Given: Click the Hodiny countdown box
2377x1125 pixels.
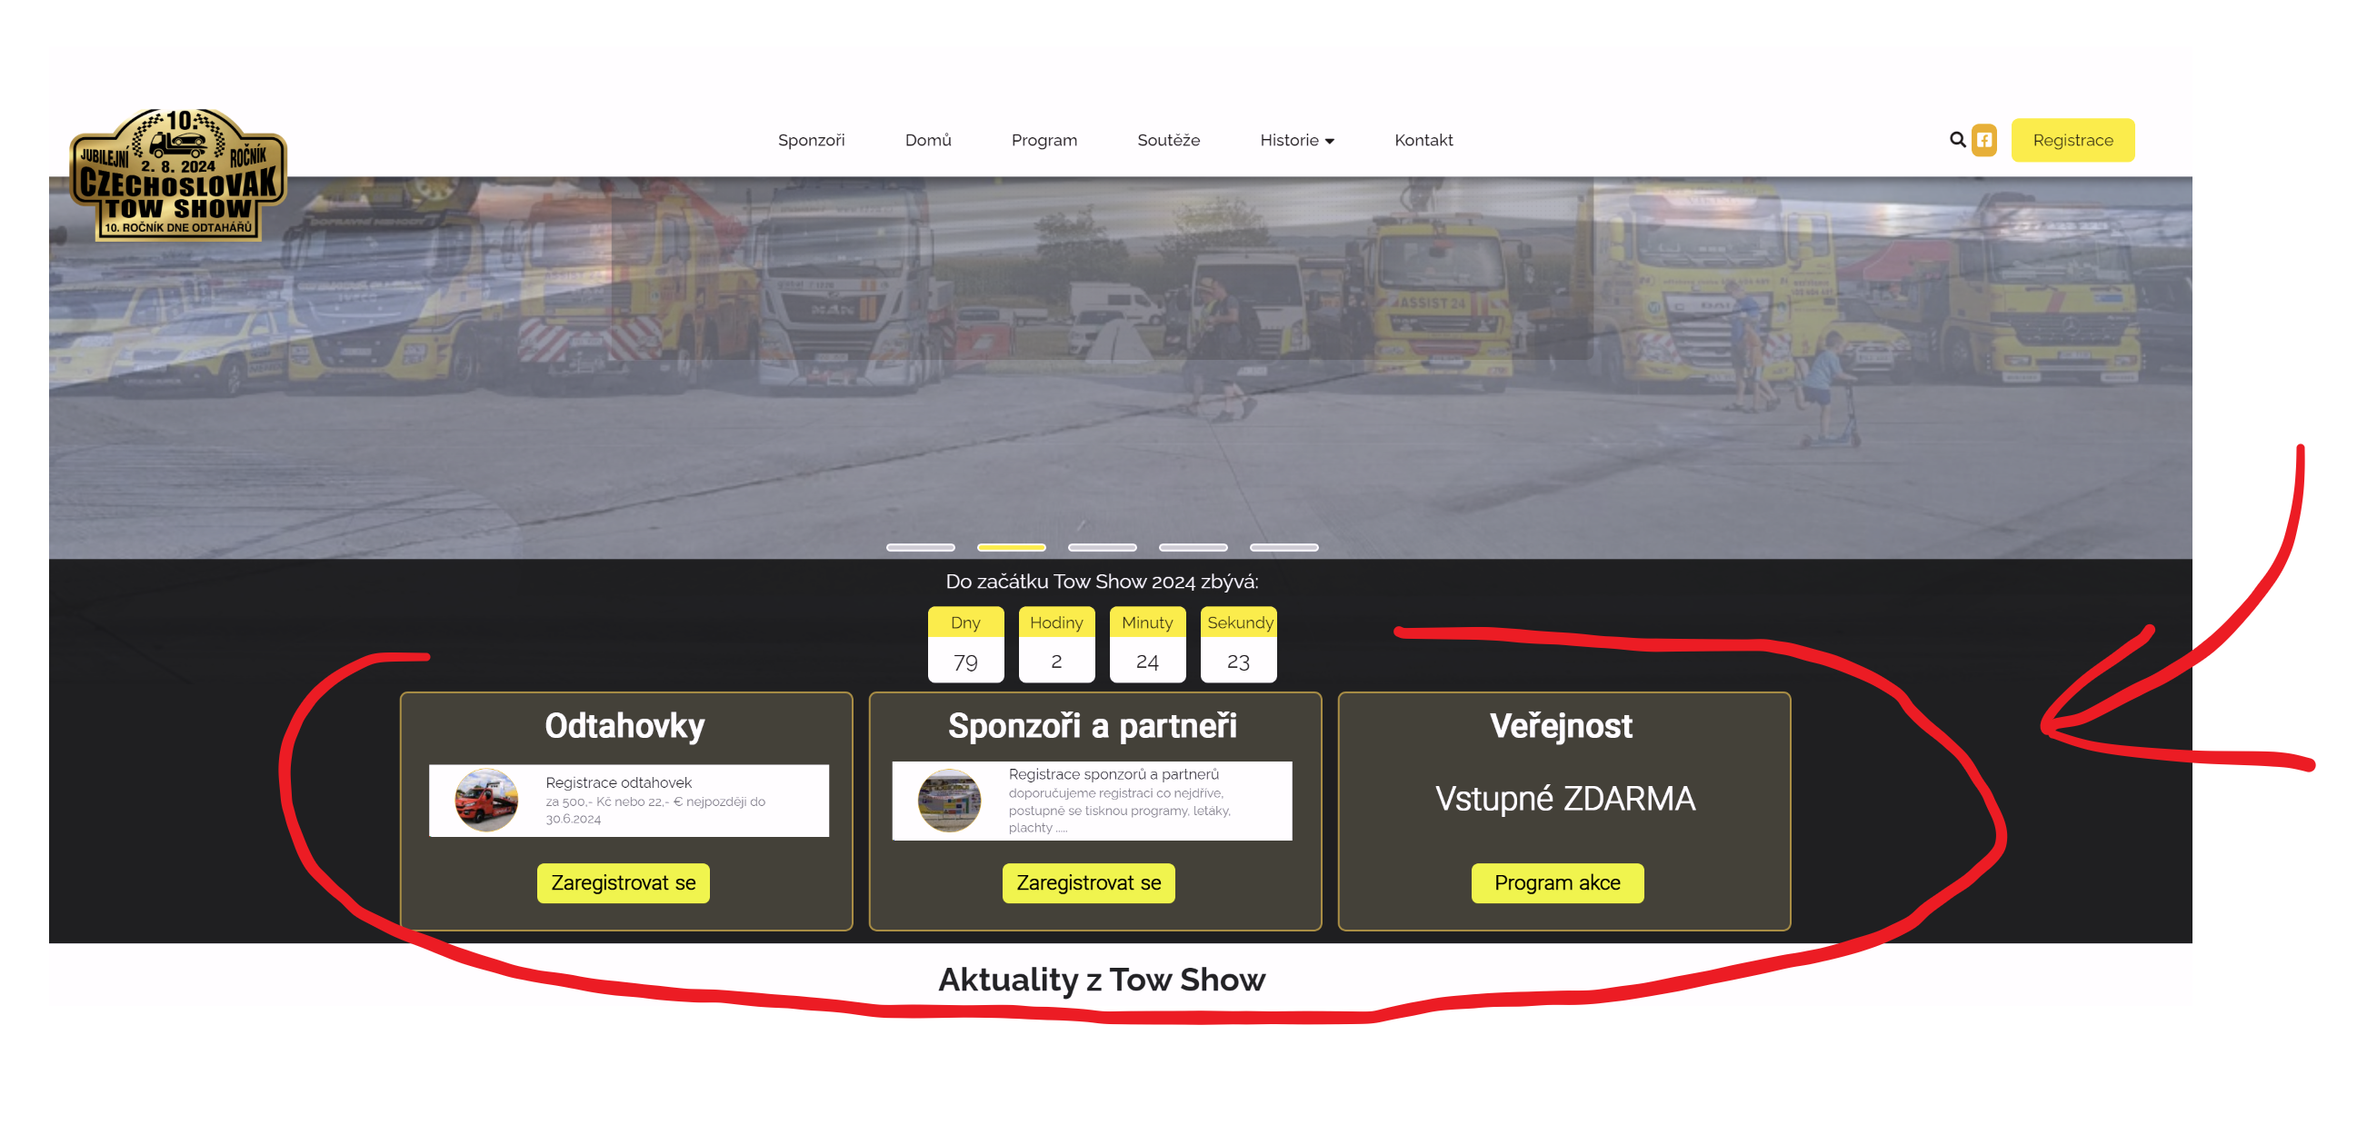Looking at the screenshot, I should pyautogui.click(x=1056, y=643).
